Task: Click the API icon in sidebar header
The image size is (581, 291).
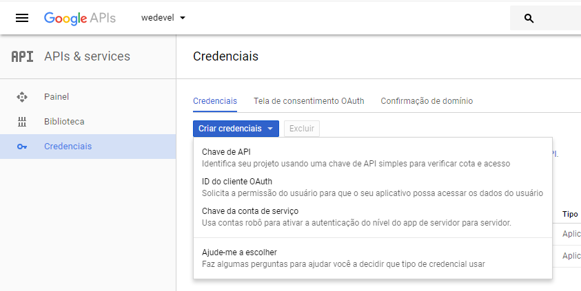Action: click(x=22, y=56)
